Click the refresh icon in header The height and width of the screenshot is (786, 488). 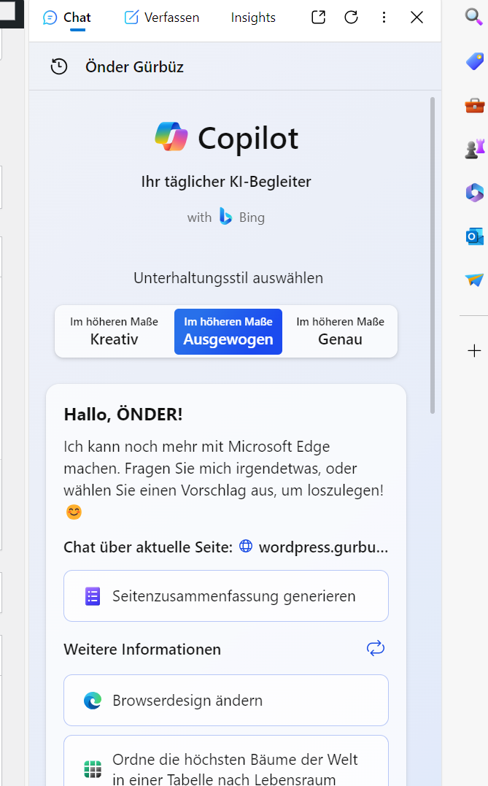[351, 18]
